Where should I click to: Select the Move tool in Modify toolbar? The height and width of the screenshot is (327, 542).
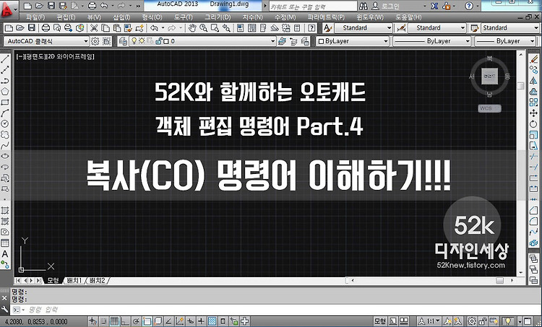coord(534,113)
